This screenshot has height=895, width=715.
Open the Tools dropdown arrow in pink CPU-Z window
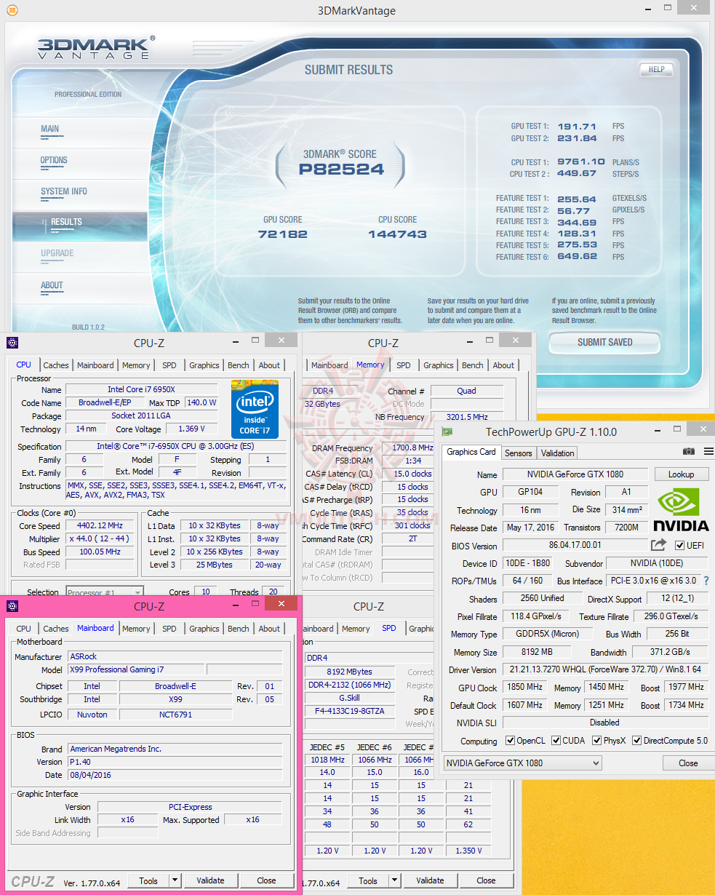pyautogui.click(x=175, y=880)
